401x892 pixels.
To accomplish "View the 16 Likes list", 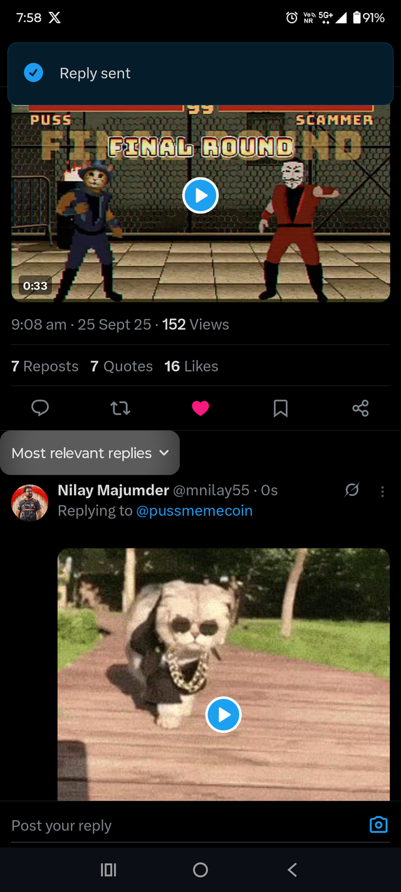I will coord(191,367).
